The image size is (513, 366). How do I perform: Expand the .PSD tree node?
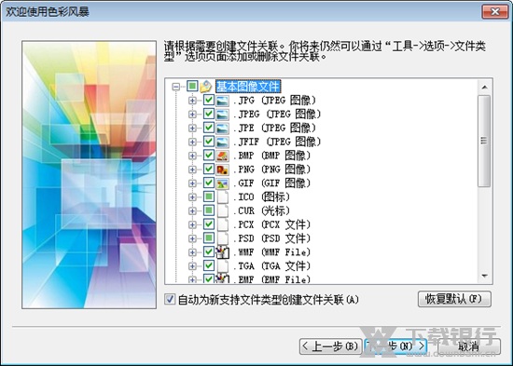[192, 238]
